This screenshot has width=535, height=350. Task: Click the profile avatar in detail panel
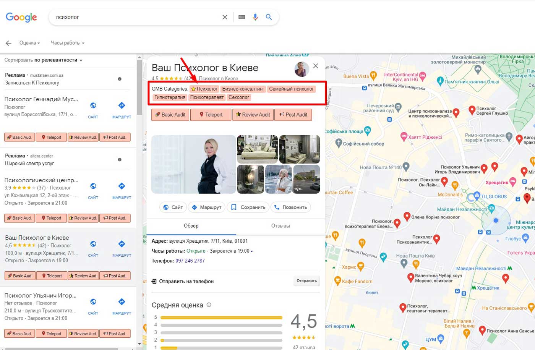pos(302,69)
